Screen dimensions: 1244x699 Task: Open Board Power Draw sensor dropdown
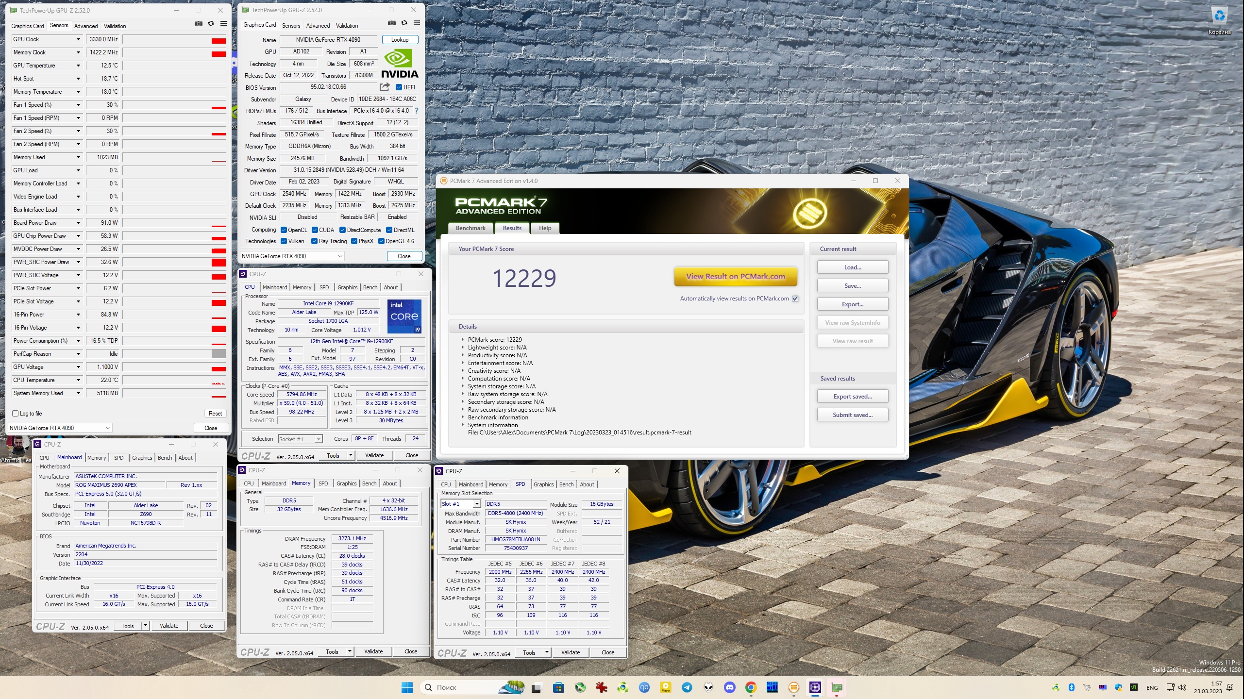coord(78,223)
